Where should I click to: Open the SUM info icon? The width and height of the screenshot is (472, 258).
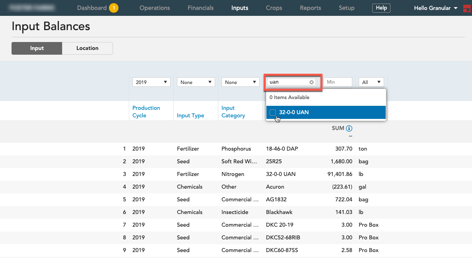(349, 128)
